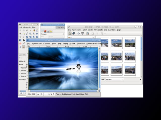Open the px unit dropdown in status bar

coord(40,94)
